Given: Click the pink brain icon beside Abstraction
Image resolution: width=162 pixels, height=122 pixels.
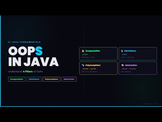Looking at the screenshot, I should (123, 65).
